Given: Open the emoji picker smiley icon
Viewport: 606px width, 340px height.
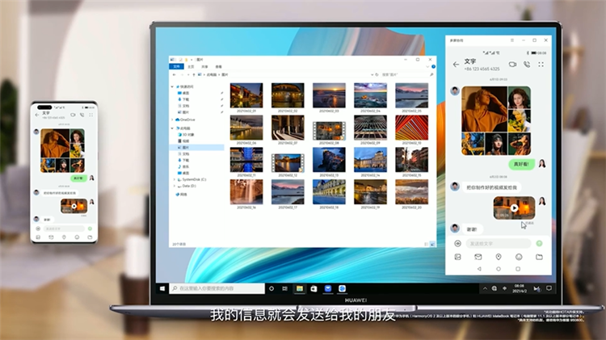Looking at the screenshot, I should (519, 257).
